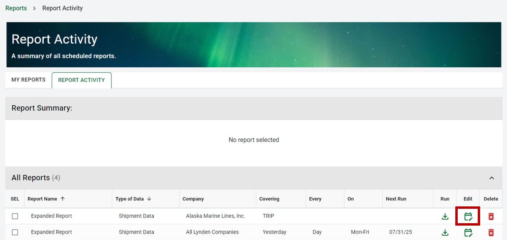Delete the Alaska Marine Lines Expanded Report

coord(490,216)
